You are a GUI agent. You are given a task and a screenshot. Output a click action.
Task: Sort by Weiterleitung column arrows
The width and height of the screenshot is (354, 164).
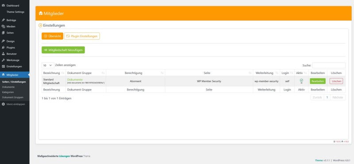coord(277,73)
